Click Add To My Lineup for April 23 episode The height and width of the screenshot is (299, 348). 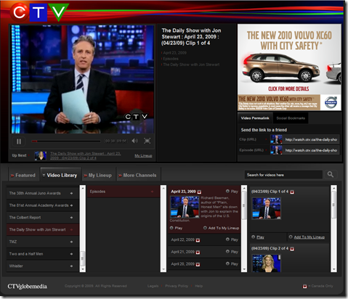click(x=221, y=228)
